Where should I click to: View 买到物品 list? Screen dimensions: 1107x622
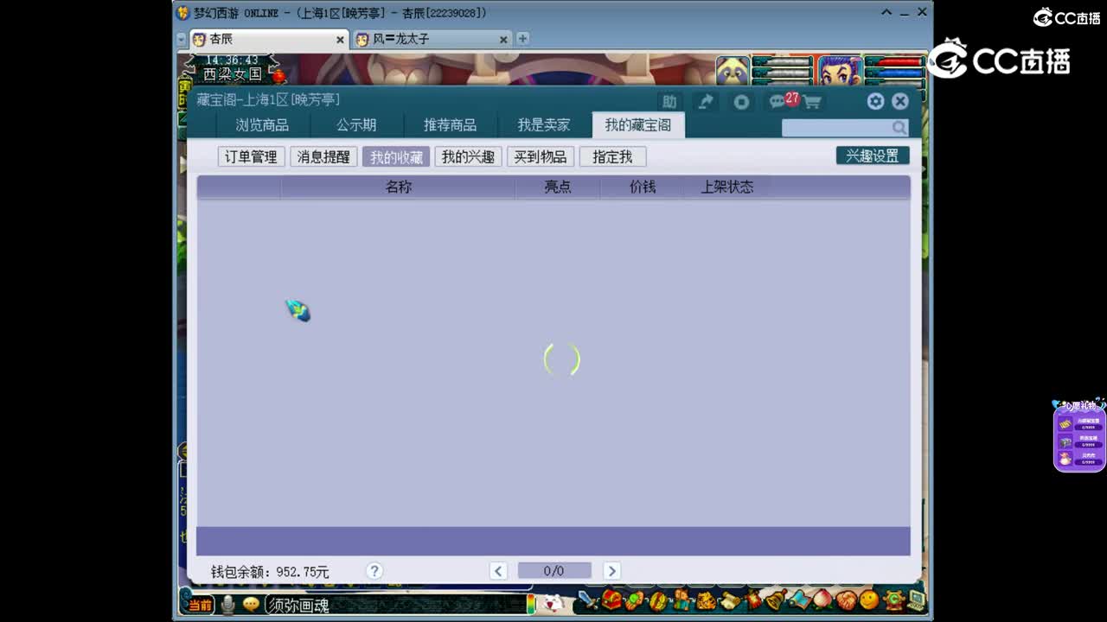[541, 156]
